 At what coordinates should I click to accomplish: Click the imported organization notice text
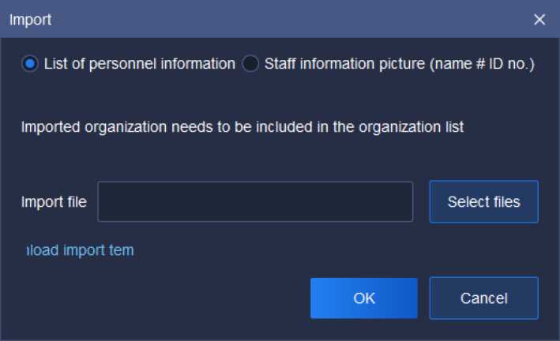[242, 126]
